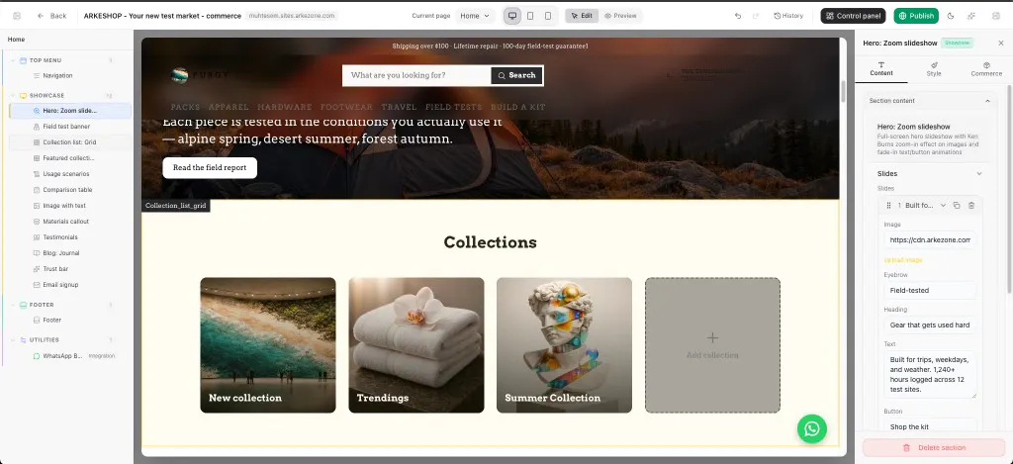Click the Heading field
The image size is (1013, 464).
pos(930,325)
